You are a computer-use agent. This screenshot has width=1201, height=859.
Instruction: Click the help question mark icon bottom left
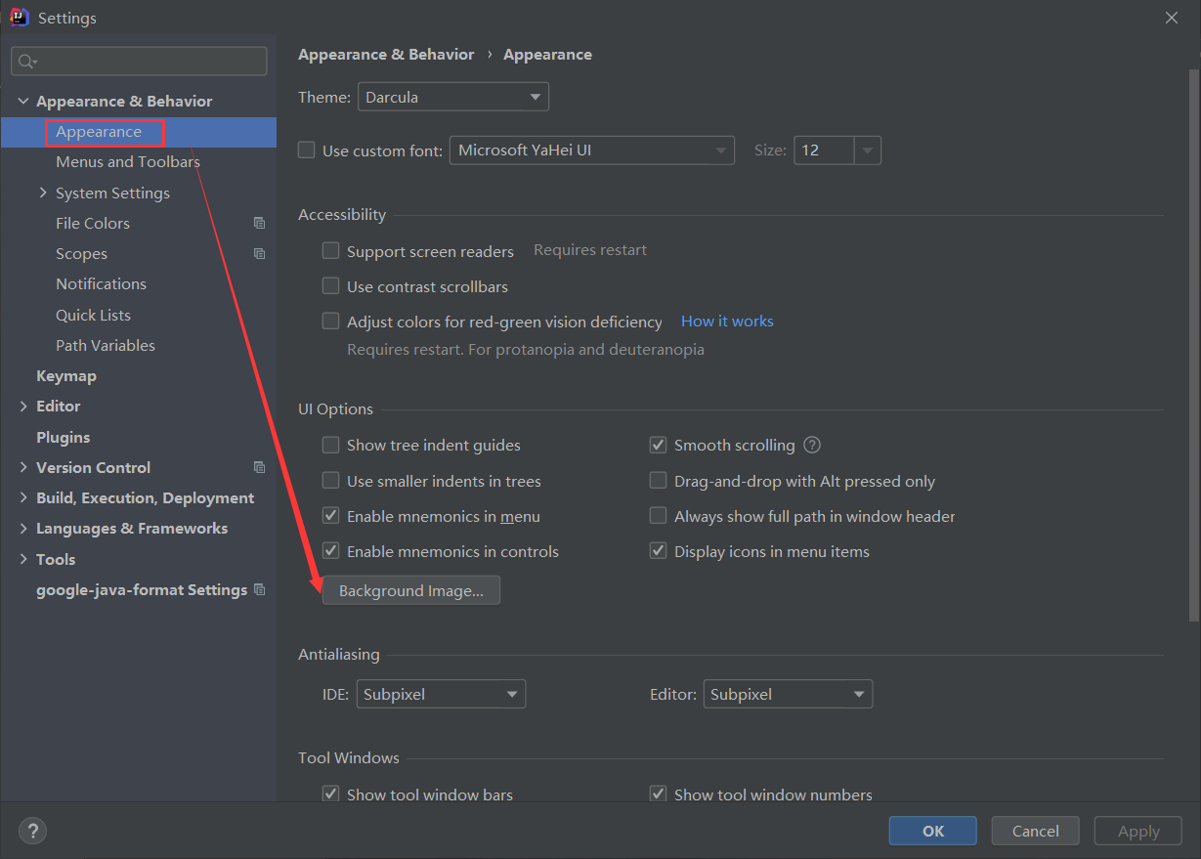32,831
